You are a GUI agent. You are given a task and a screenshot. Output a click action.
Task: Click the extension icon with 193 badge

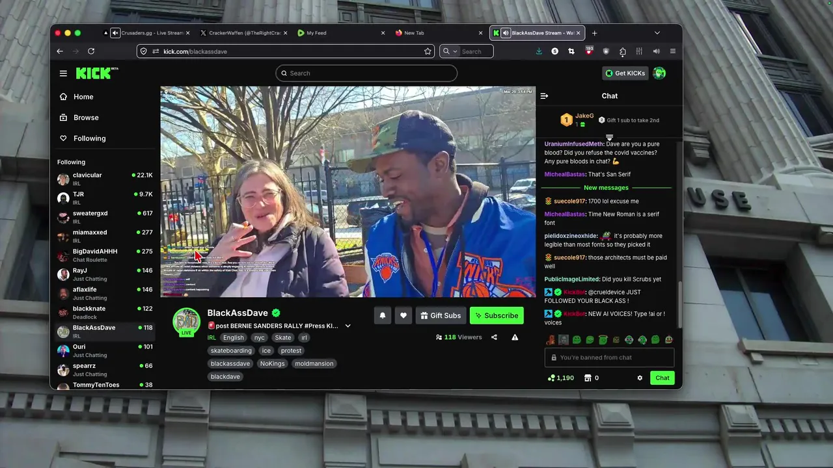pyautogui.click(x=589, y=51)
